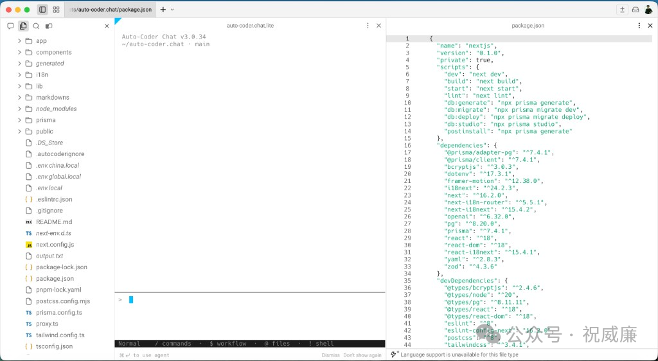This screenshot has height=361, width=658.
Task: Click the @ files hint
Action: pos(277,344)
